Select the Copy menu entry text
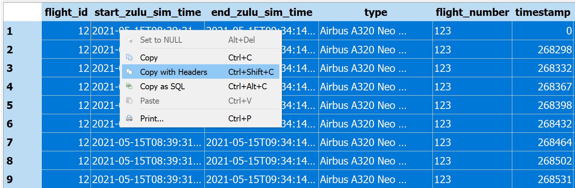This screenshot has height=188, width=575. 149,57
